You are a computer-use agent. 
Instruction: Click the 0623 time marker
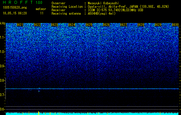coord(54,25)
